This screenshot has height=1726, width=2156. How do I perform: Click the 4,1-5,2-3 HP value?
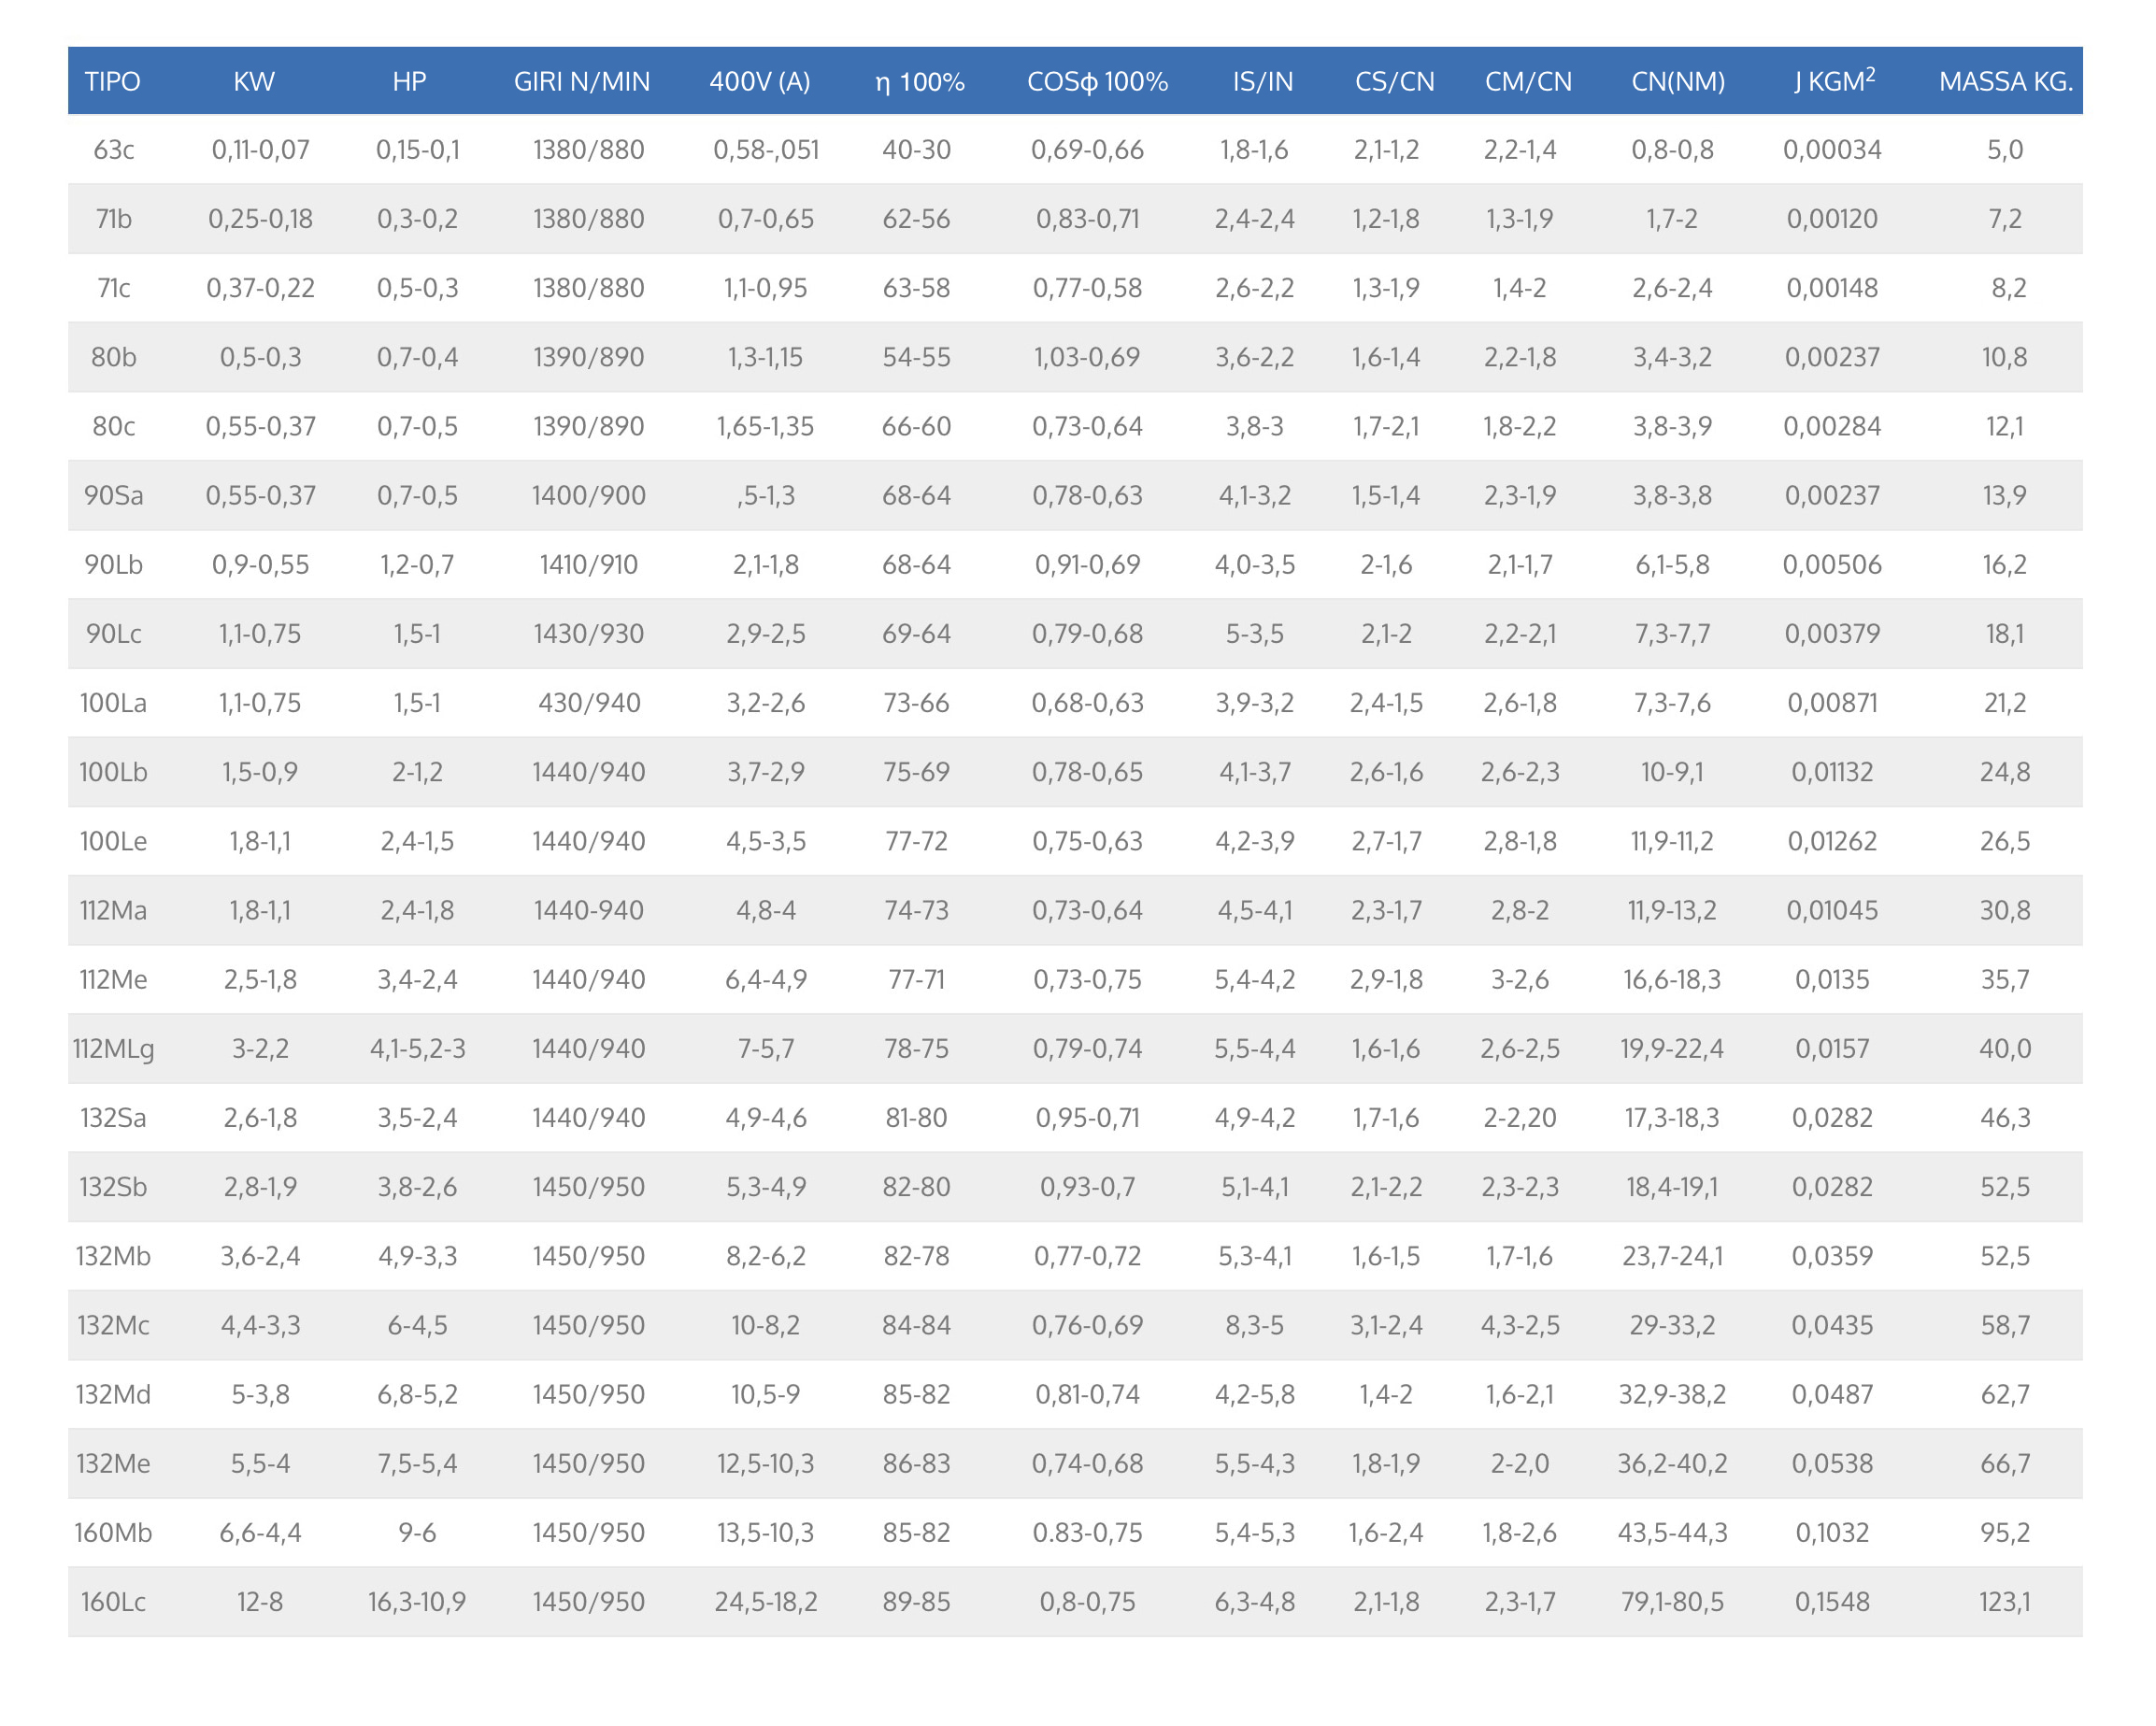point(417,1049)
